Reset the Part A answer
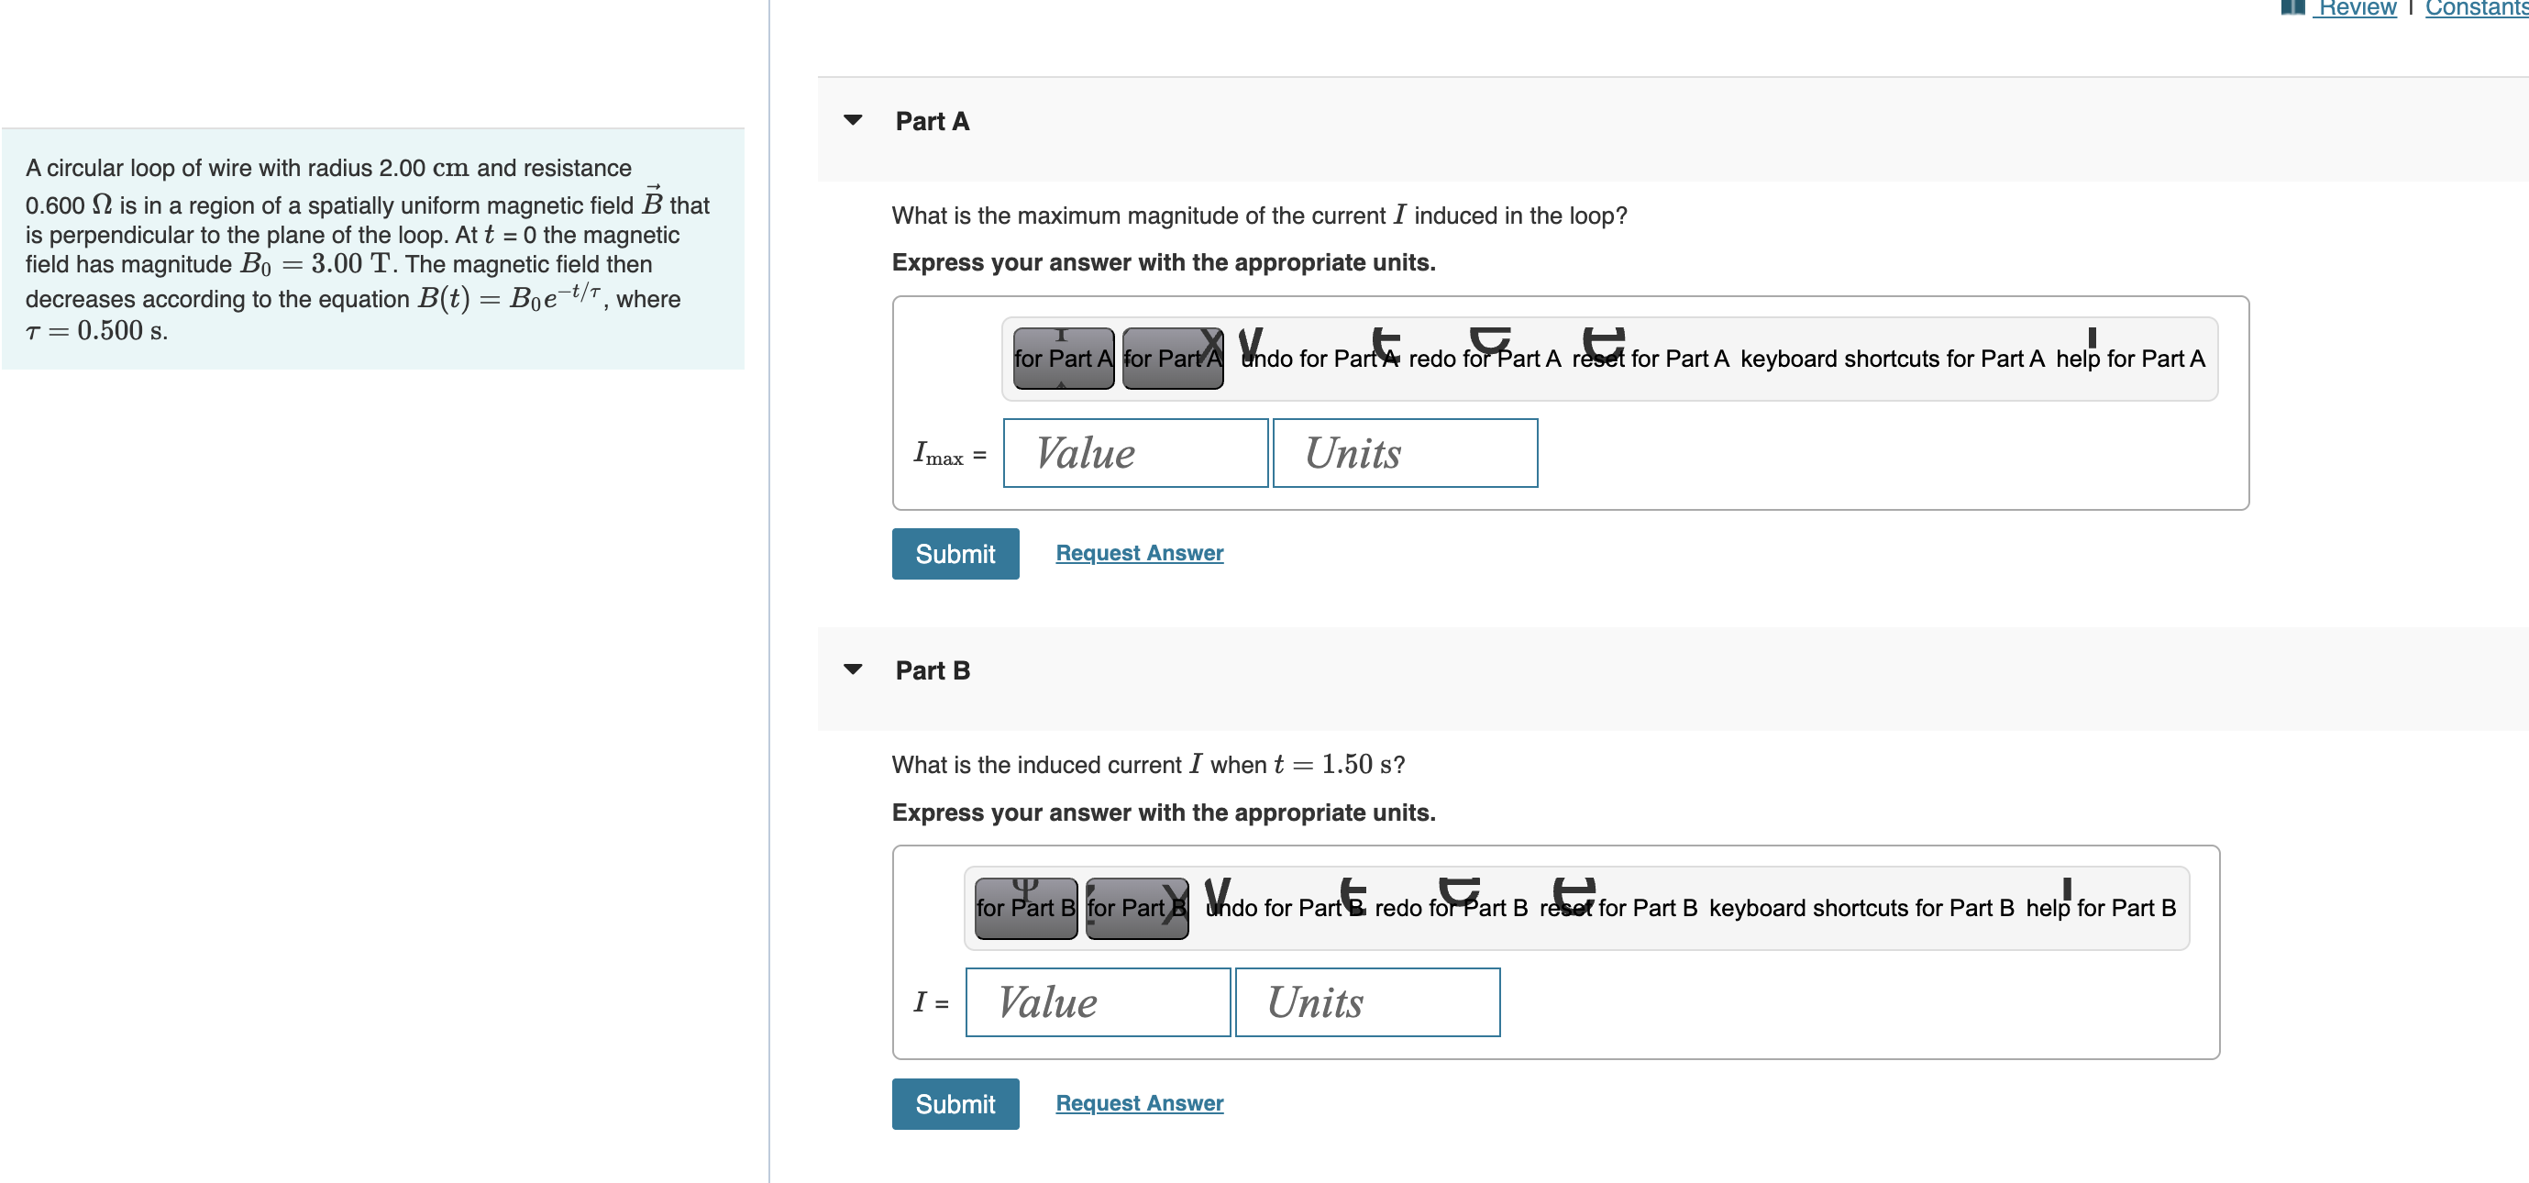This screenshot has height=1183, width=2529. [1650, 359]
